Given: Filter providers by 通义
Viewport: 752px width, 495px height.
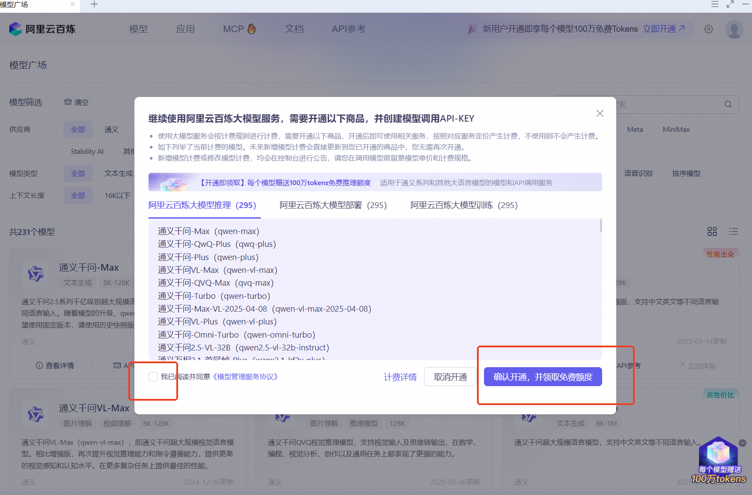Looking at the screenshot, I should click(112, 130).
